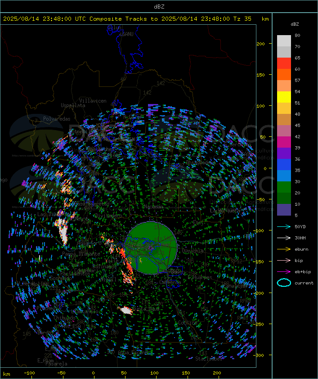
Task: Click the white 30HM arrow in legend
Action: coord(284,238)
